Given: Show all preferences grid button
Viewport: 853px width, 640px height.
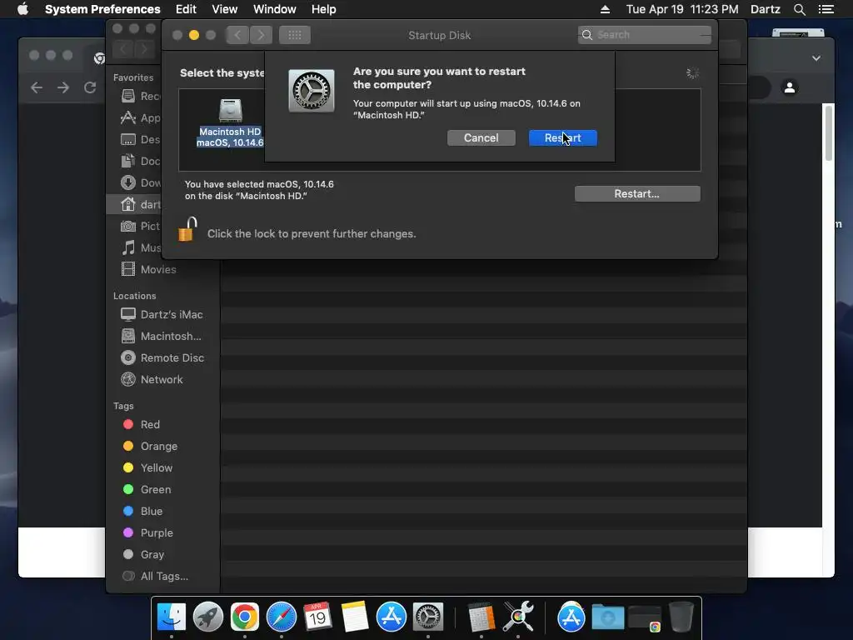Looking at the screenshot, I should pos(294,35).
